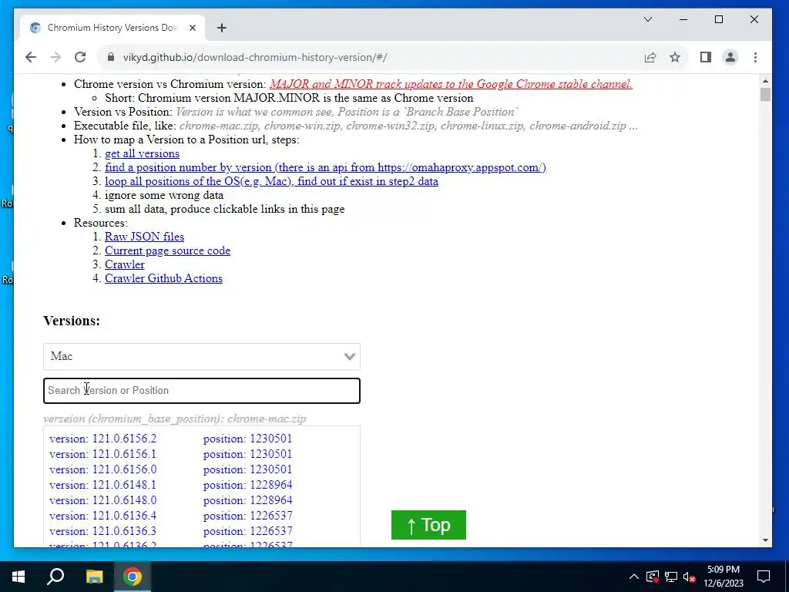Click the vertical scrollbar thumb
Image resolution: width=789 pixels, height=592 pixels.
765,95
